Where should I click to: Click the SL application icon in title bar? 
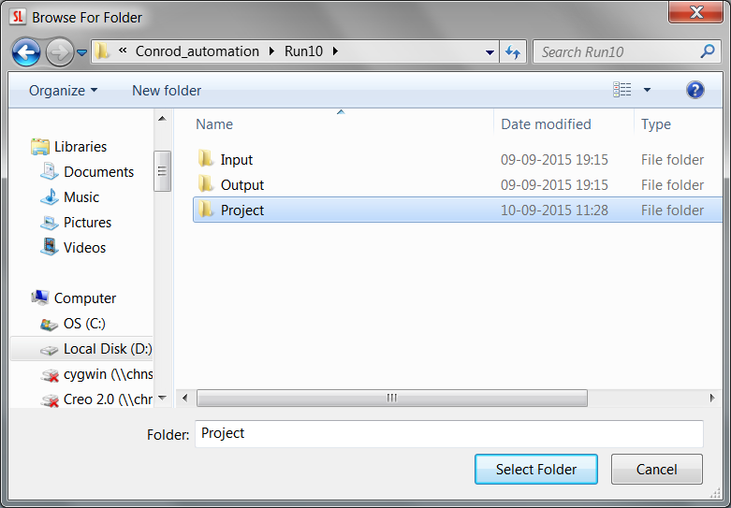coord(18,17)
